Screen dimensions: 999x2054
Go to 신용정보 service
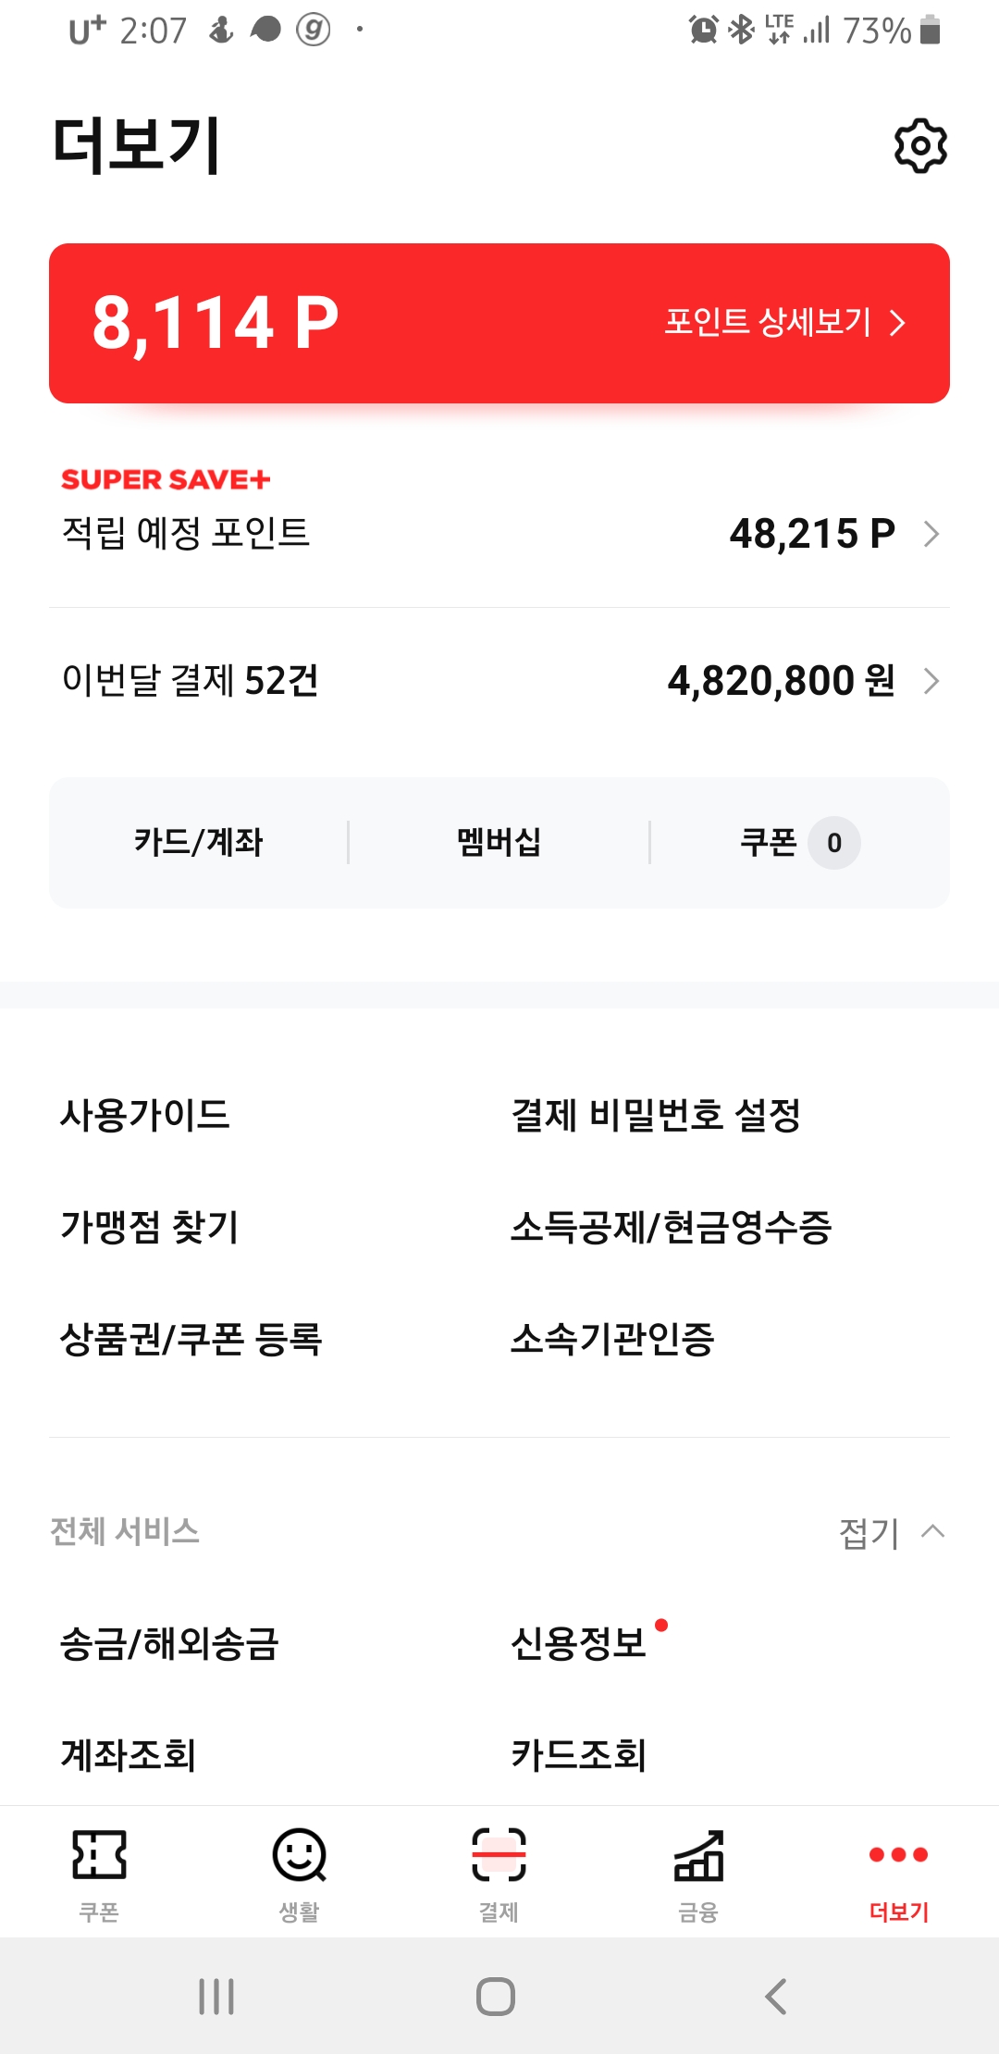[579, 1644]
